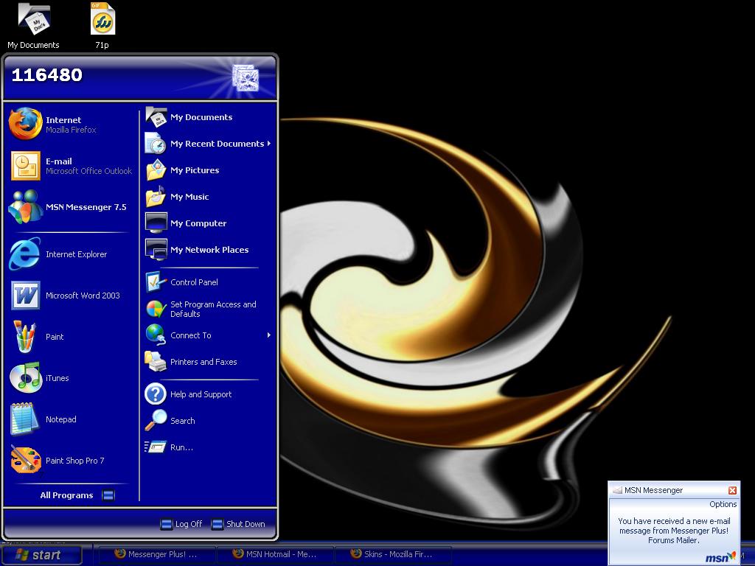Launch Microsoft Office Outlook E-mail
This screenshot has height=566, width=755.
[70, 166]
